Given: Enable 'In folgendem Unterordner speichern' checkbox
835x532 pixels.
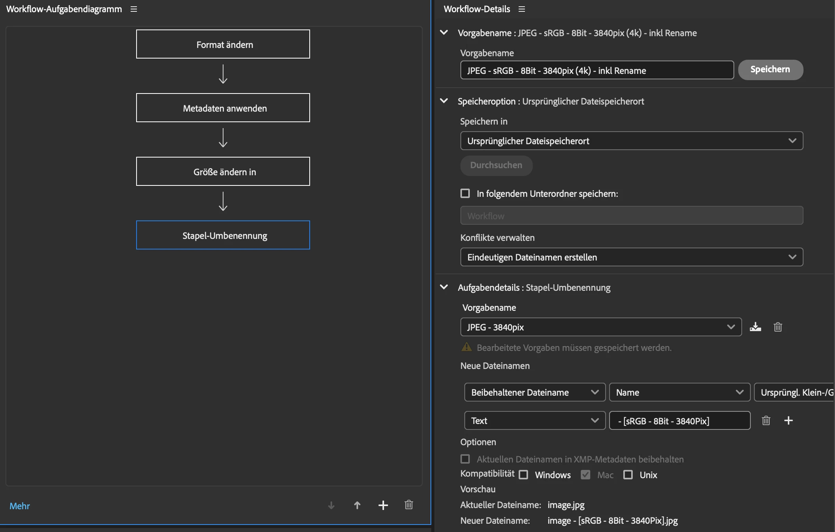Looking at the screenshot, I should pos(465,193).
